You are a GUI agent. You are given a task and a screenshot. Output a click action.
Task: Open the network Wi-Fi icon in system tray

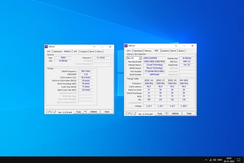(x=210, y=160)
